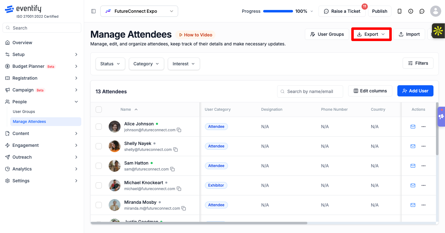Select Miranda Mosby's checkbox
The width and height of the screenshot is (445, 233).
99,205
